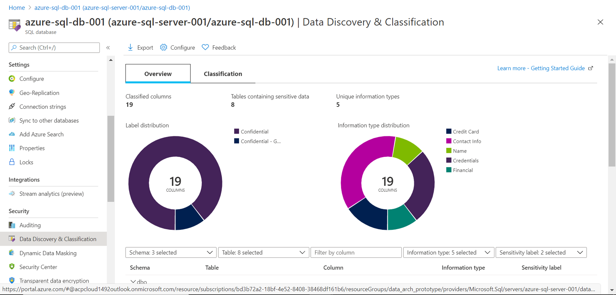Click the Configure toolbar button label
This screenshot has height=295, width=616.
[x=183, y=48]
